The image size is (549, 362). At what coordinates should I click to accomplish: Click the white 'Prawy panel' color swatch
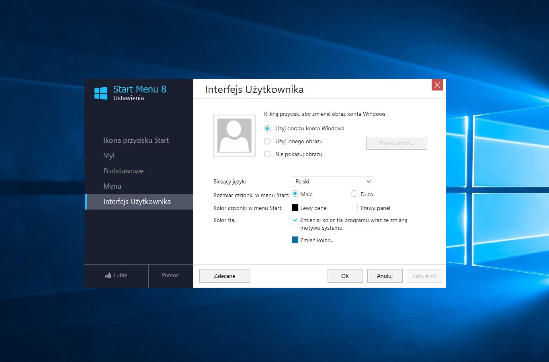[354, 208]
